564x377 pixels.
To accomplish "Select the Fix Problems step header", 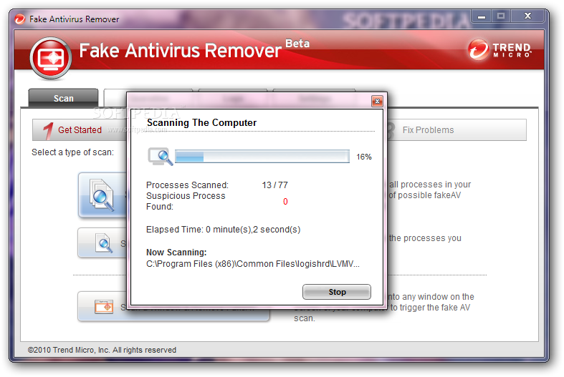I will [x=457, y=129].
